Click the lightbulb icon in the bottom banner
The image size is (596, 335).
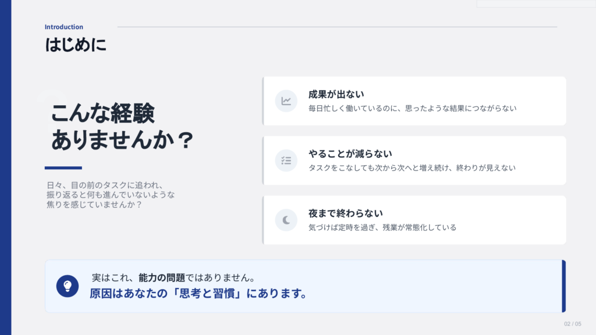coord(68,286)
